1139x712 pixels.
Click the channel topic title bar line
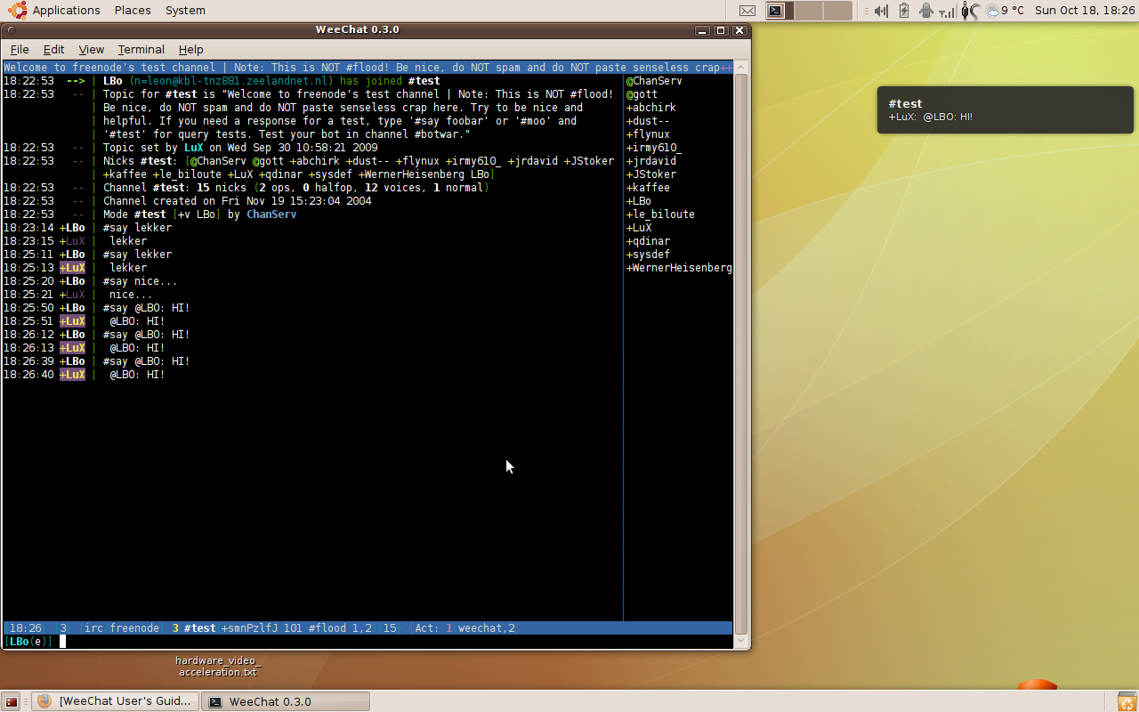pyautogui.click(x=368, y=68)
